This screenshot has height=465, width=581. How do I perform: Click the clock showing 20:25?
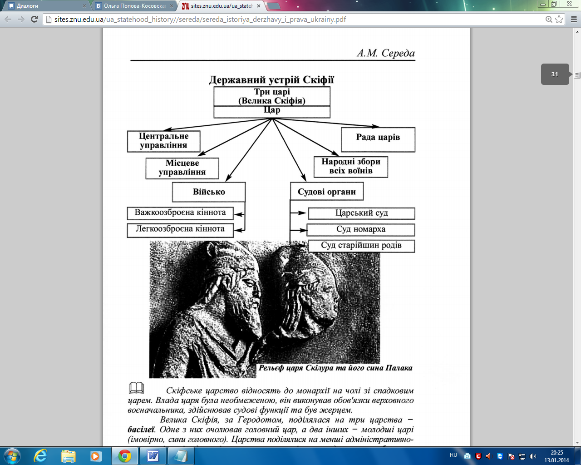click(556, 456)
